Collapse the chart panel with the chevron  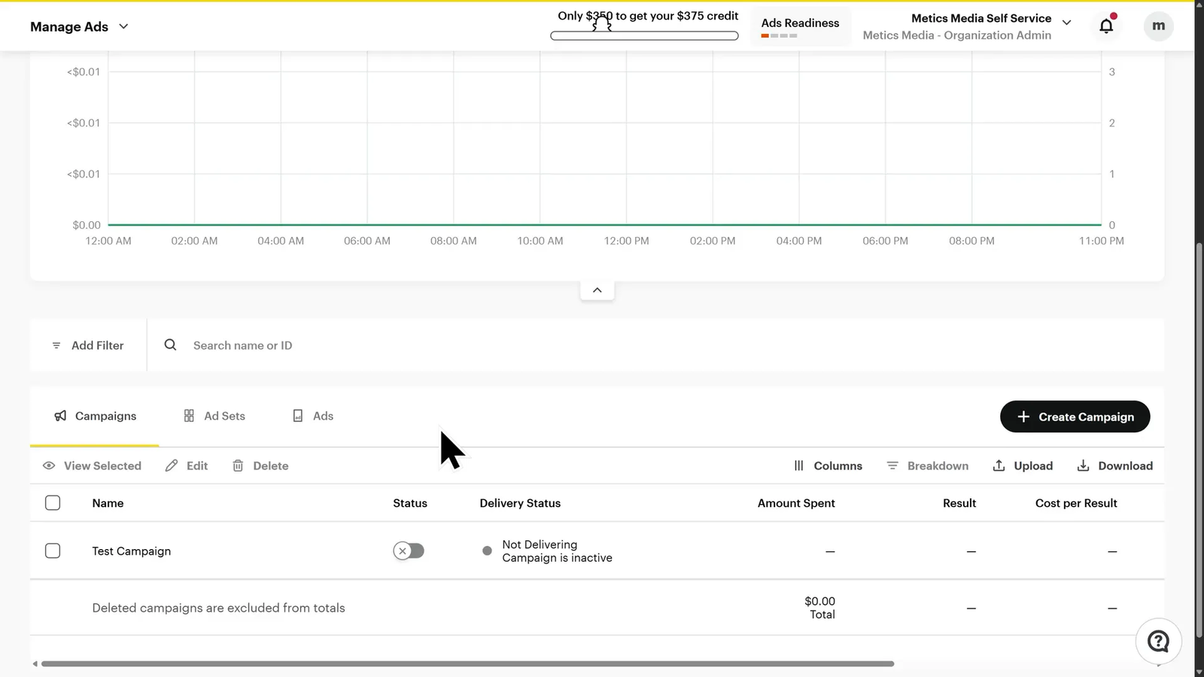(x=597, y=290)
